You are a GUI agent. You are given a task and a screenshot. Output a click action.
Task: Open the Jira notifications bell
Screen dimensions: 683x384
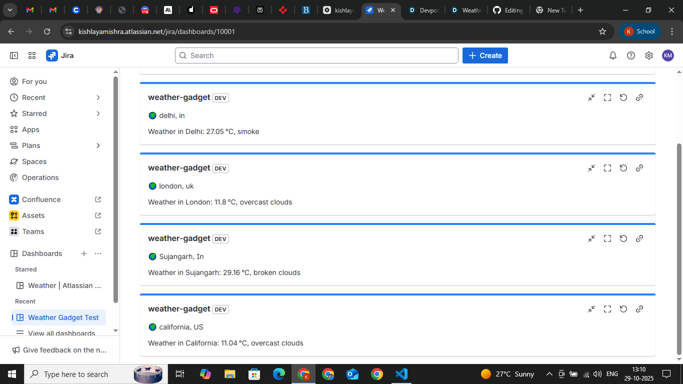pyautogui.click(x=613, y=55)
